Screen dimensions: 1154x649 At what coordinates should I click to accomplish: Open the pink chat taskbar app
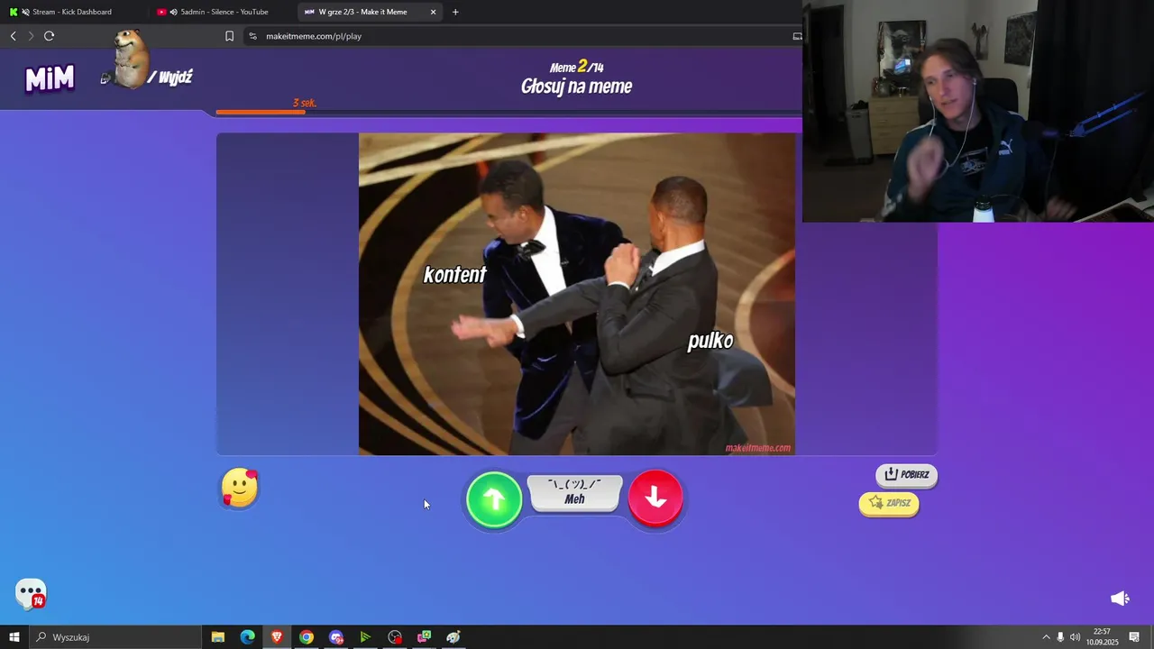pos(424,637)
